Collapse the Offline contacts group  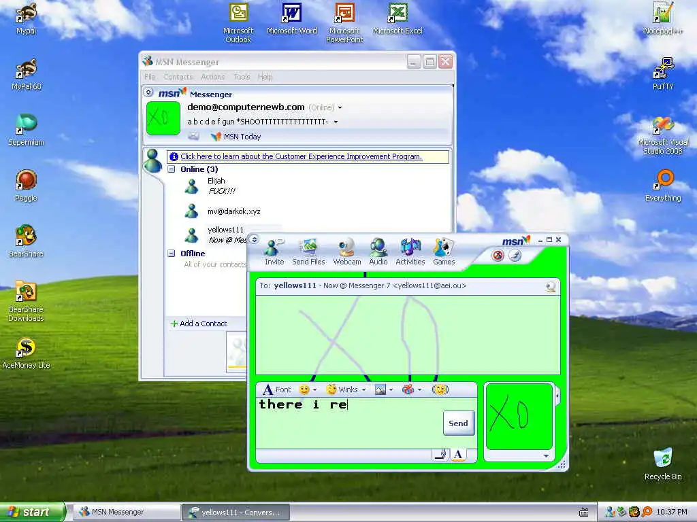click(x=172, y=254)
